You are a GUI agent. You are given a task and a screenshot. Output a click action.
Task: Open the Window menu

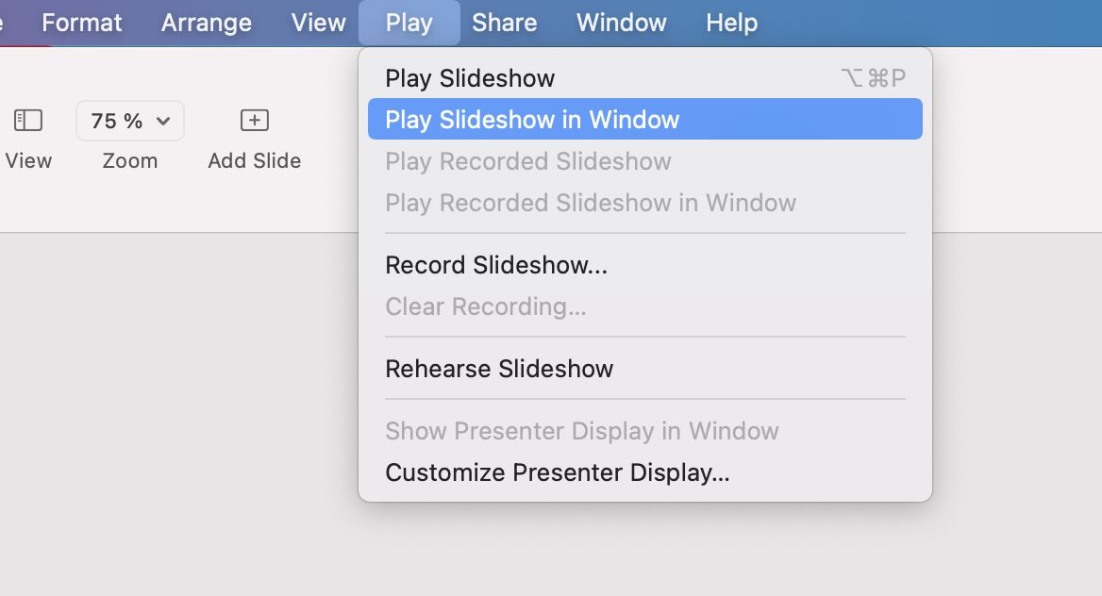(x=622, y=23)
